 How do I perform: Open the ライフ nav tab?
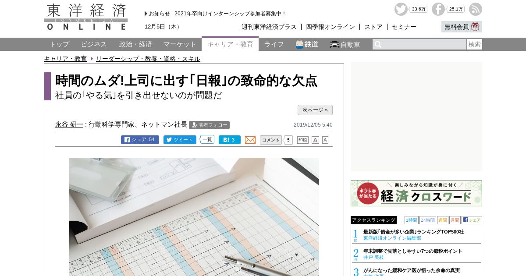pos(274,44)
